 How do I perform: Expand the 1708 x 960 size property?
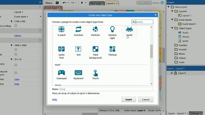[12, 21]
